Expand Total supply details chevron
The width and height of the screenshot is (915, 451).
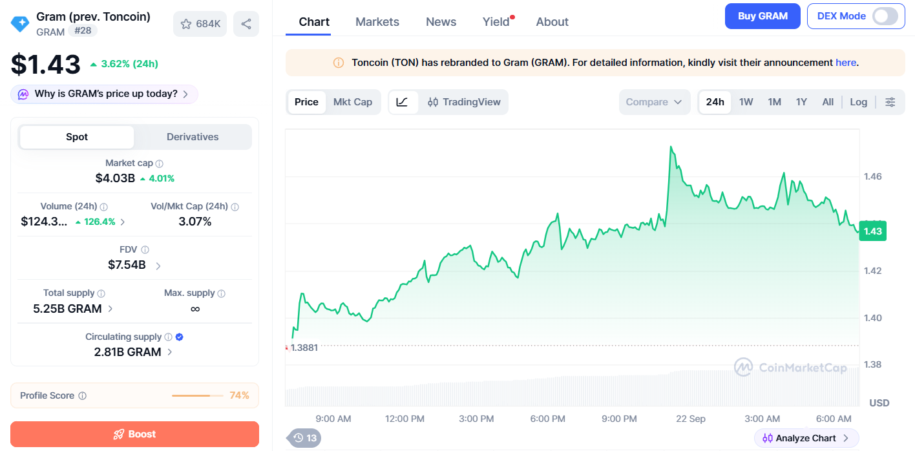pos(110,309)
